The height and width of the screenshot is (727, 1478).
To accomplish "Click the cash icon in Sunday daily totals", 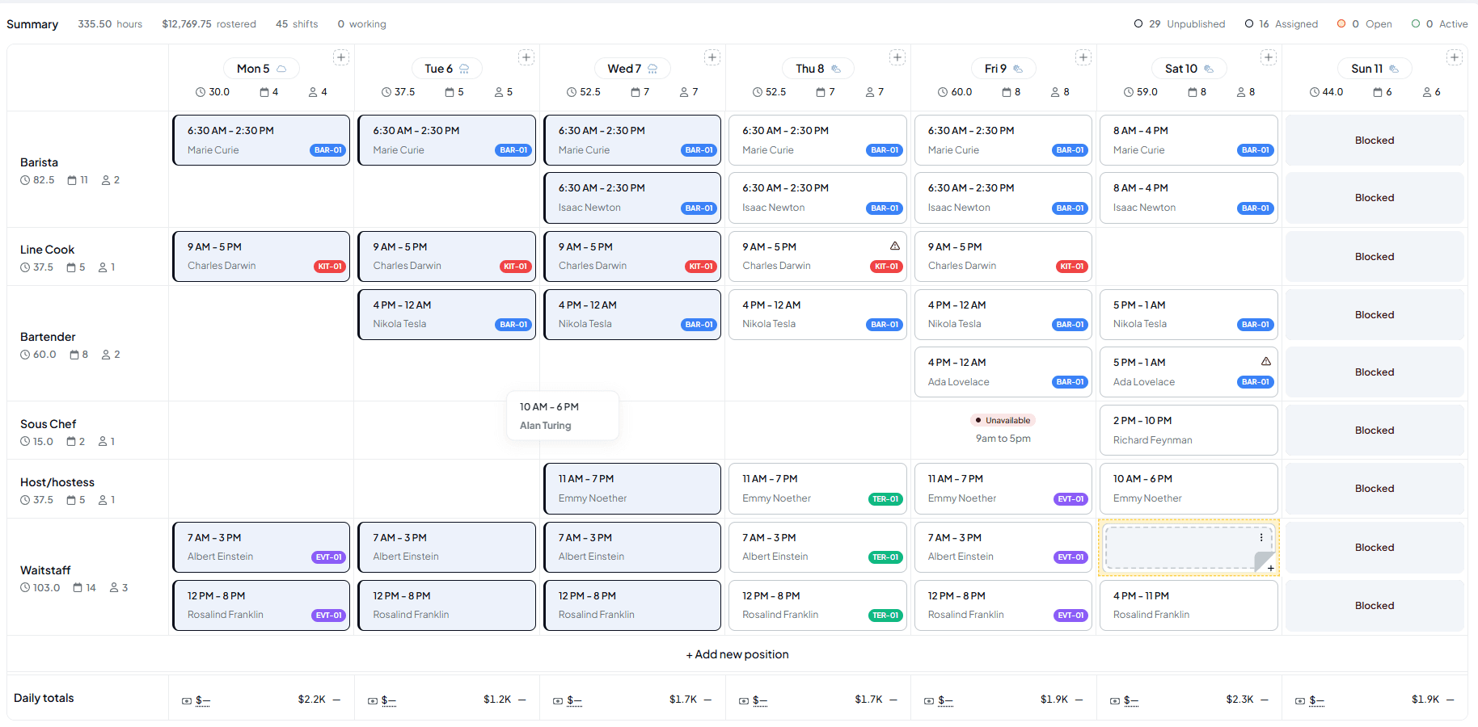I will coord(1300,701).
